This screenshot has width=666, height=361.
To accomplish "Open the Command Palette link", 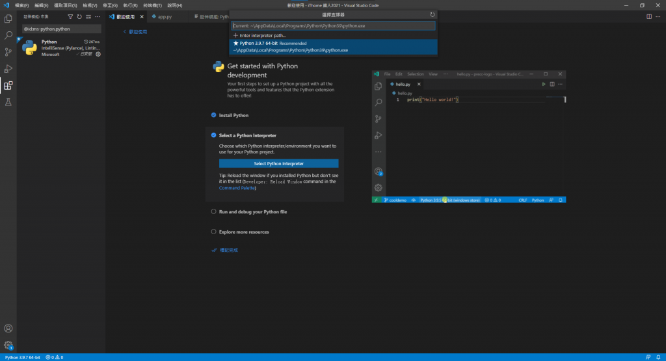I will (237, 188).
